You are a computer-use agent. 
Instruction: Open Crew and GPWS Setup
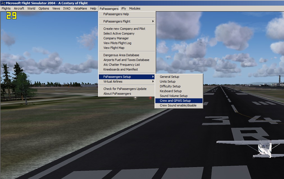point(179,101)
